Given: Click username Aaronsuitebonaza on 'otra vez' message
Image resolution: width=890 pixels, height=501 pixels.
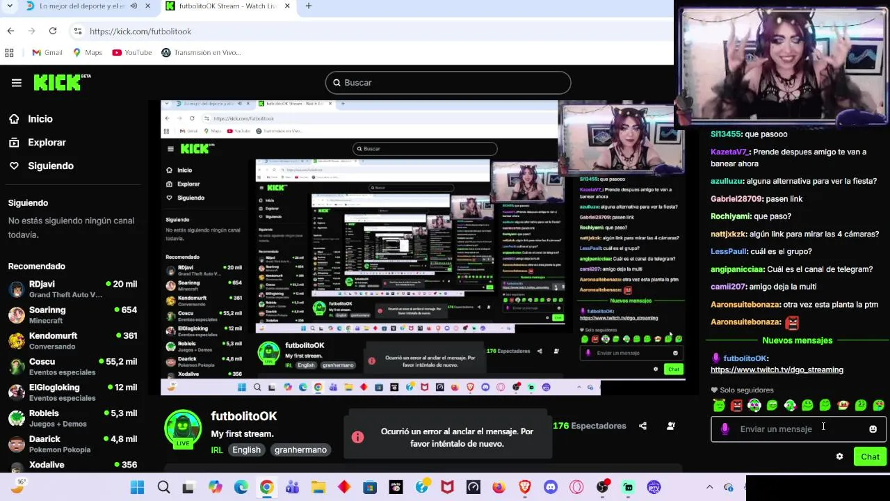Looking at the screenshot, I should pyautogui.click(x=745, y=305).
